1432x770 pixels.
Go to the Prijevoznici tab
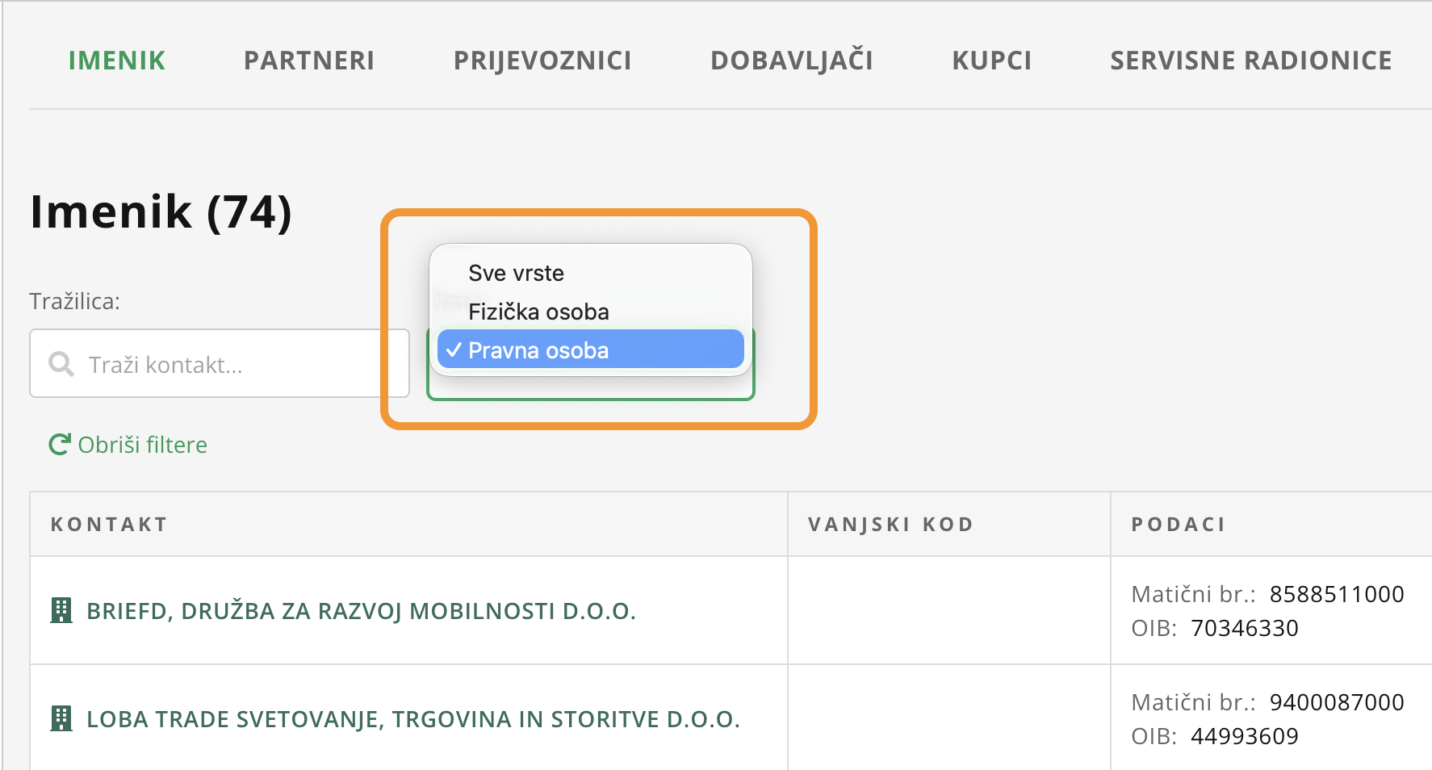click(542, 61)
